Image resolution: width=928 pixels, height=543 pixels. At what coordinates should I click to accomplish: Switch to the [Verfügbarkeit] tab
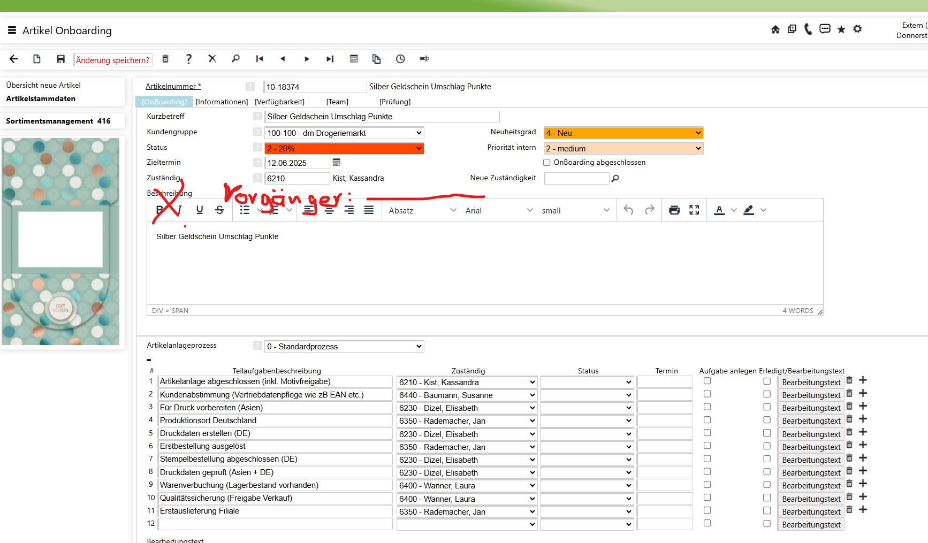[279, 102]
